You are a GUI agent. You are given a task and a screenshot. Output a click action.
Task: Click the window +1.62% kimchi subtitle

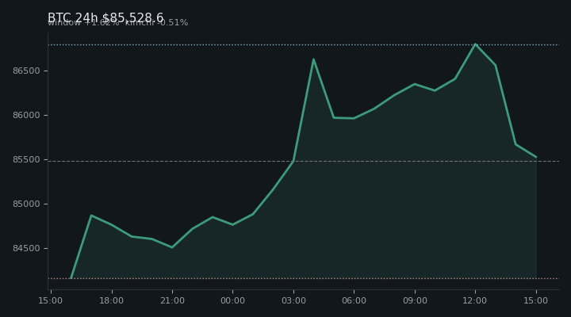pos(117,22)
